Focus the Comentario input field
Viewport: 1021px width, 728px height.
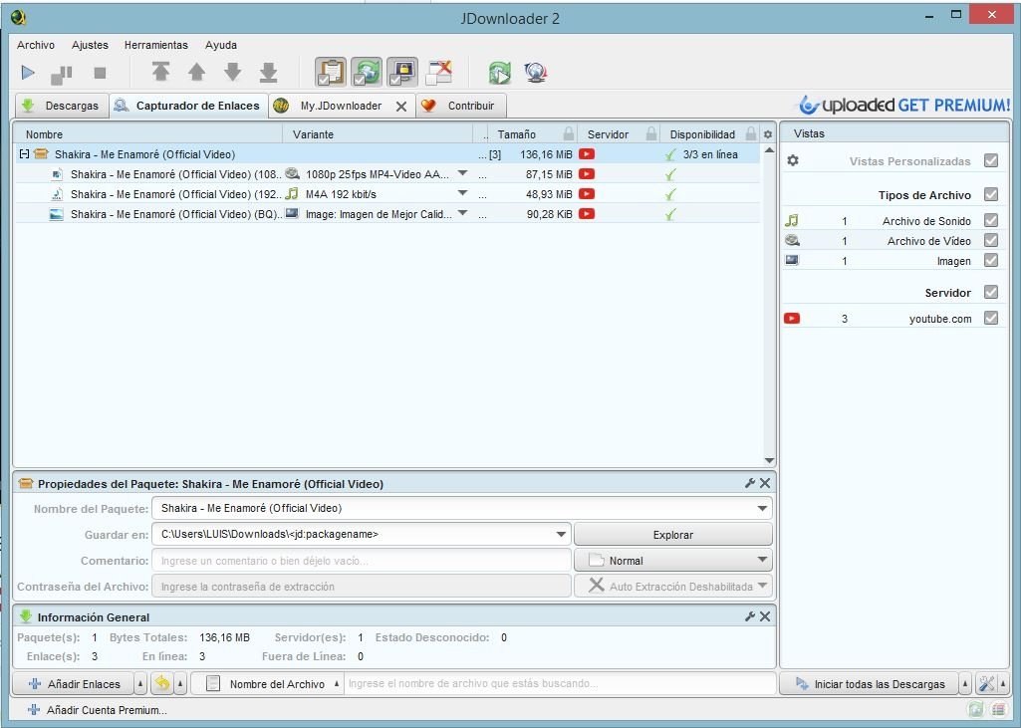point(362,561)
